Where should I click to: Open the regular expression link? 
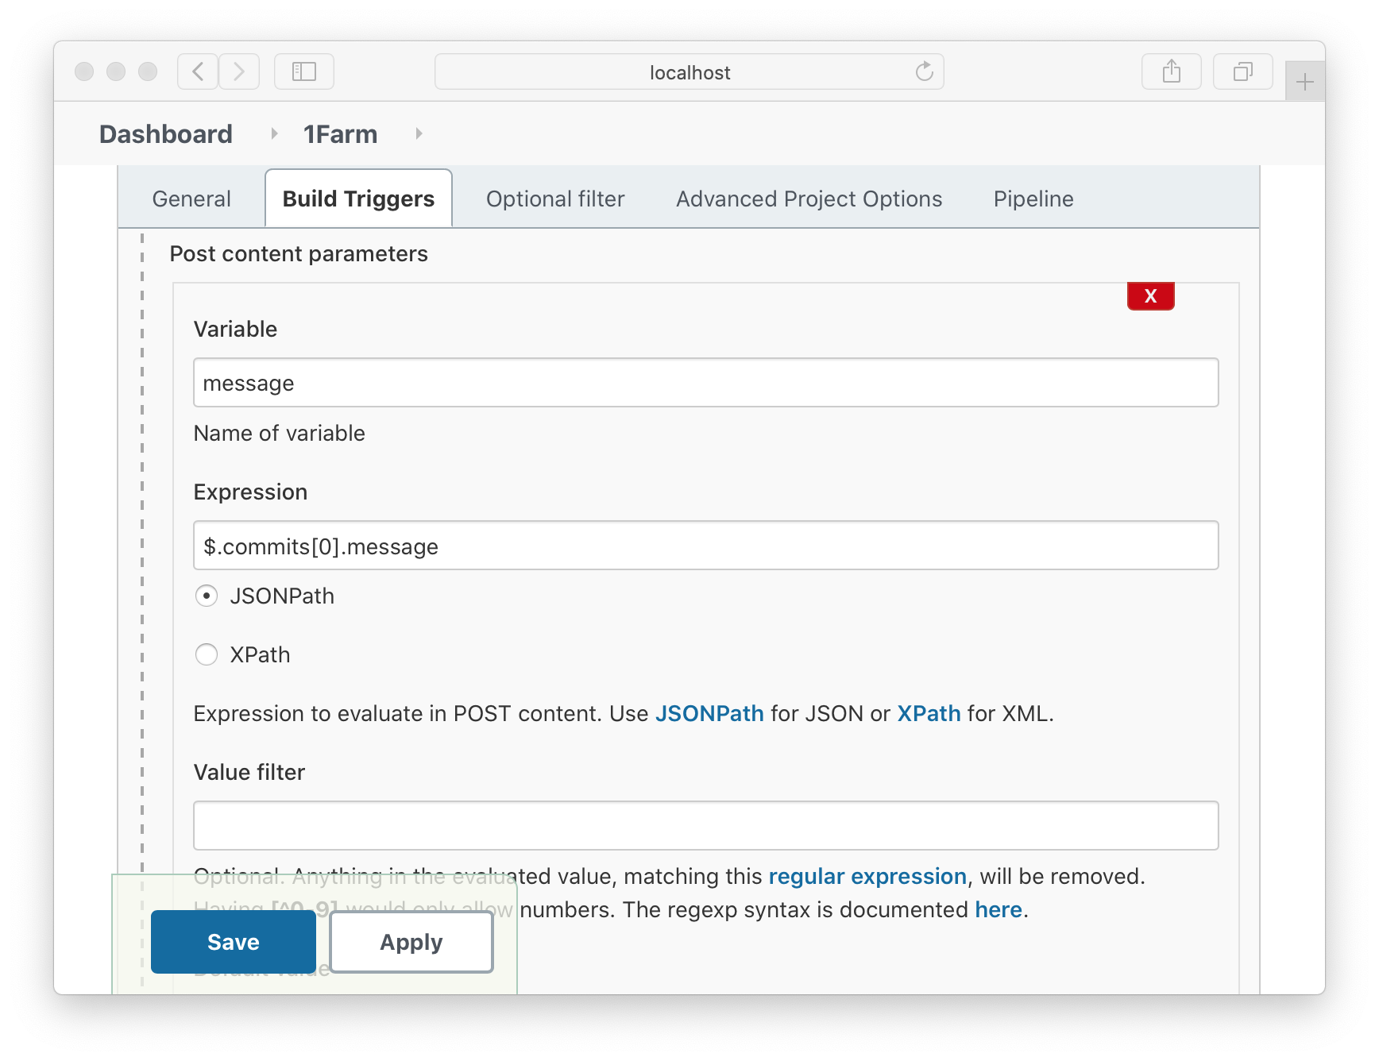pos(867,876)
